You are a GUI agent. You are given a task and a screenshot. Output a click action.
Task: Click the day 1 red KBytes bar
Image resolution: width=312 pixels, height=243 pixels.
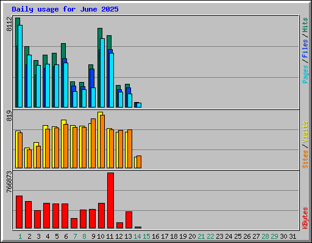[x=19, y=212]
